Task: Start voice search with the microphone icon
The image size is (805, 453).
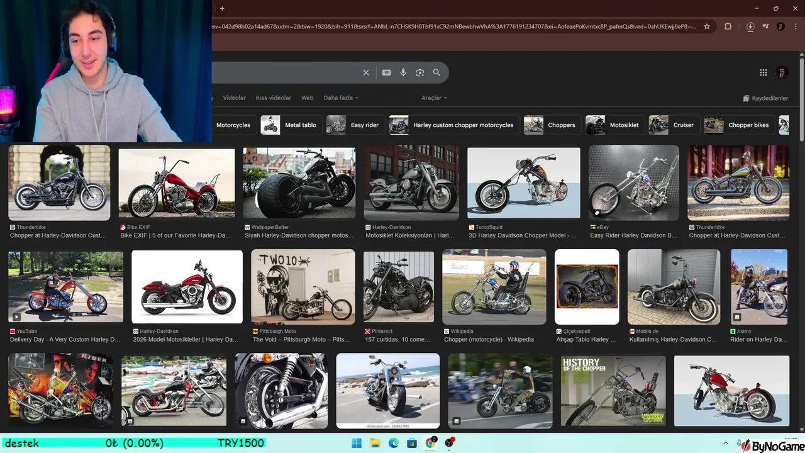Action: 403,72
